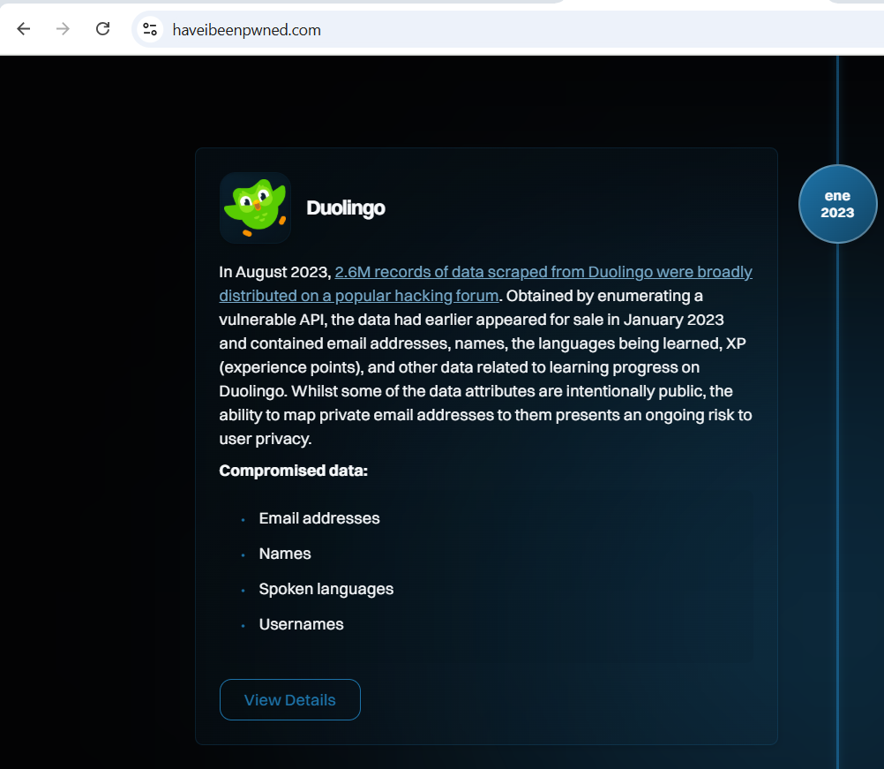Image resolution: width=884 pixels, height=769 pixels.
Task: Click the bullet beside Usernames
Action: point(243,625)
